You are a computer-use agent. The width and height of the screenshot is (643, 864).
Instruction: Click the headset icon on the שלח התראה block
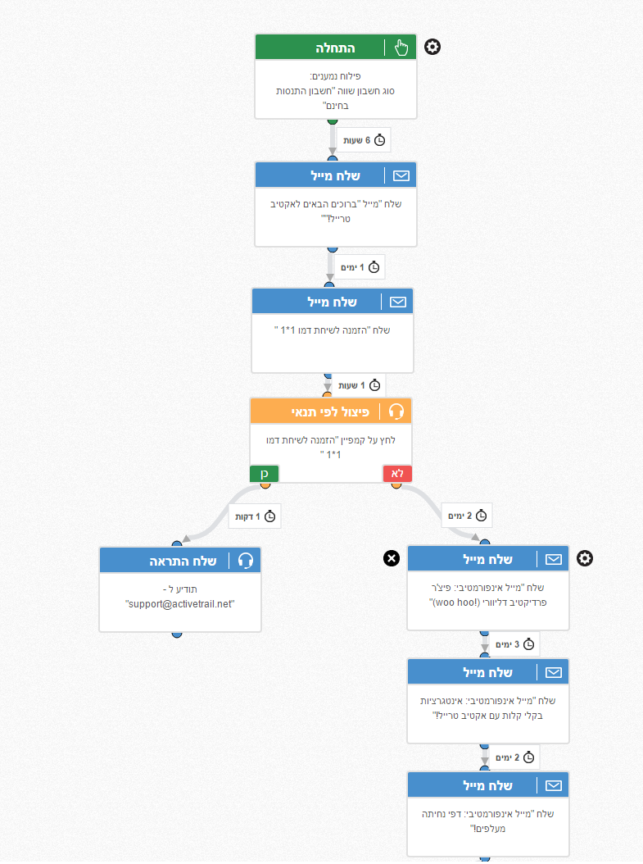coord(246,561)
